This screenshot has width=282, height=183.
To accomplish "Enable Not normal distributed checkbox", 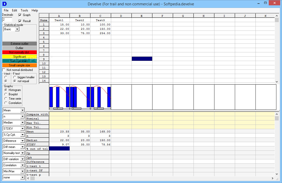I will tap(4, 70).
